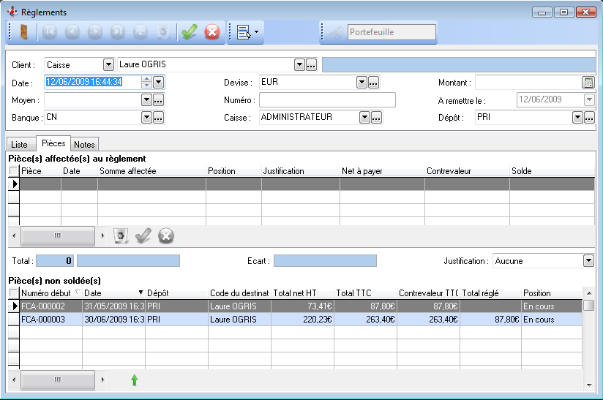
Task: Click trash icon below assigned pieces grid
Action: 121,235
